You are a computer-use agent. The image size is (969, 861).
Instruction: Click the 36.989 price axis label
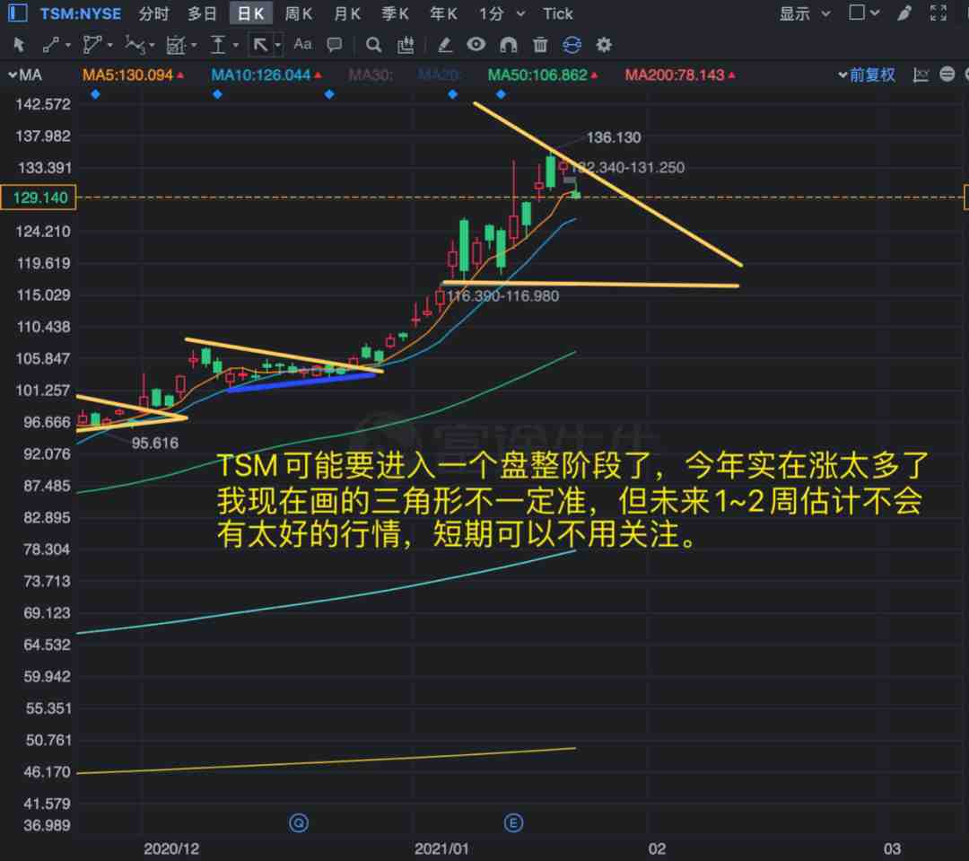point(47,825)
